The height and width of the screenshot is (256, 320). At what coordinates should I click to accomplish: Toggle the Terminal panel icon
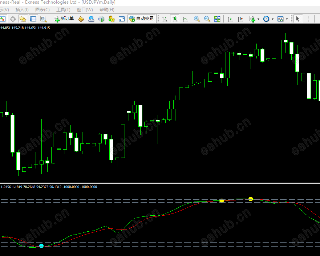33,19
